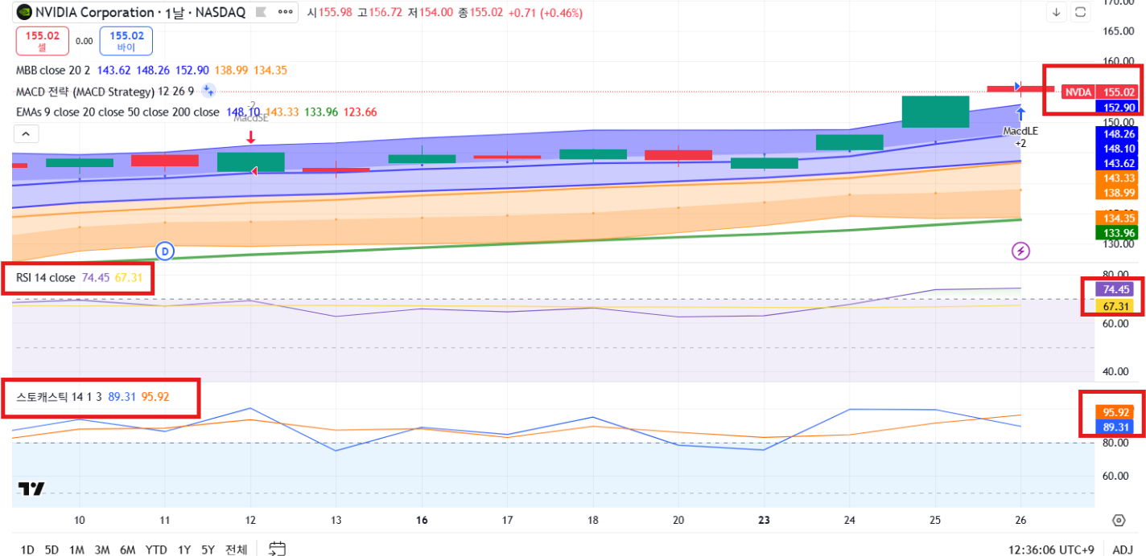This screenshot has height=556, width=1146.
Task: Click the 0.00 spread value between sell and buy
Action: click(x=85, y=41)
